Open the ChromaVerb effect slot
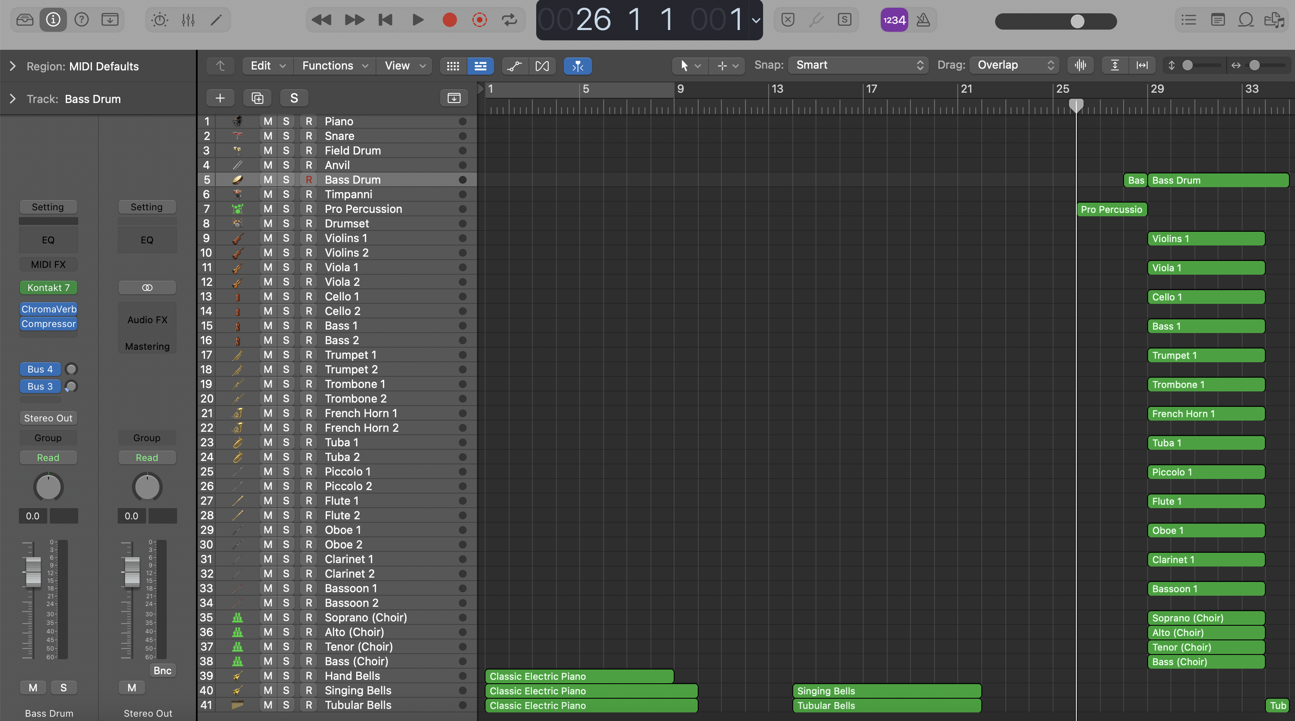1295x721 pixels. coord(48,309)
